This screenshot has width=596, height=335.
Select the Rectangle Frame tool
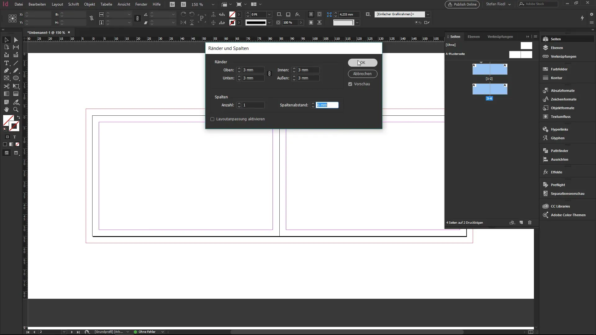coord(6,78)
